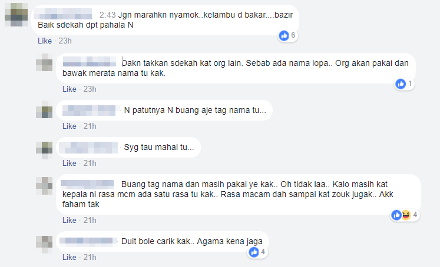The image size is (440, 267).
Task: Like the 'patutnya N buang aje tag' reply
Action: pyautogui.click(x=70, y=126)
